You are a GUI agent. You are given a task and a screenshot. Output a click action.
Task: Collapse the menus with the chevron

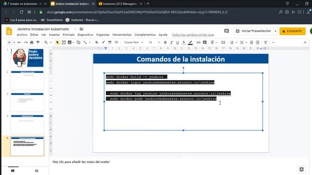click(x=305, y=42)
